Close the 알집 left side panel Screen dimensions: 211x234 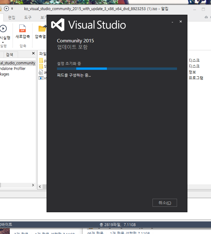click(x=33, y=53)
